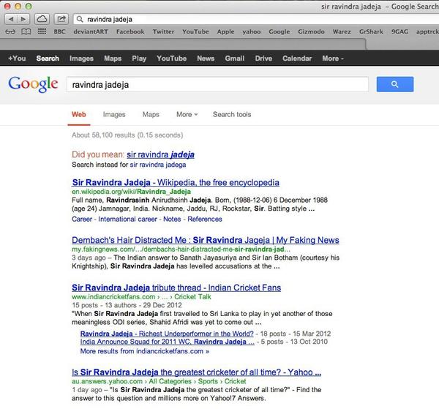Open the Gizmodo bookmark
Screen dimensions: 439x409
(x=311, y=31)
